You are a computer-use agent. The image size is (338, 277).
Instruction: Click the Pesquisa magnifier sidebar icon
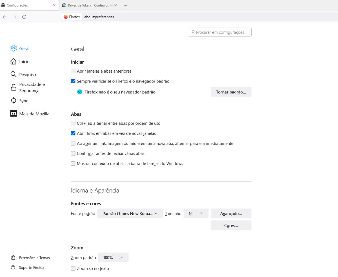[x=13, y=74]
